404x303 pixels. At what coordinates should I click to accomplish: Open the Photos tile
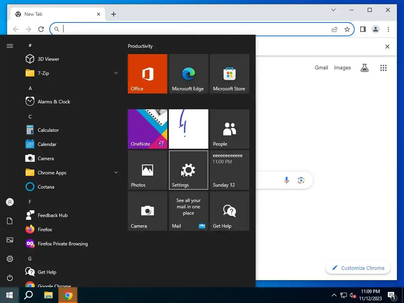[x=148, y=170]
